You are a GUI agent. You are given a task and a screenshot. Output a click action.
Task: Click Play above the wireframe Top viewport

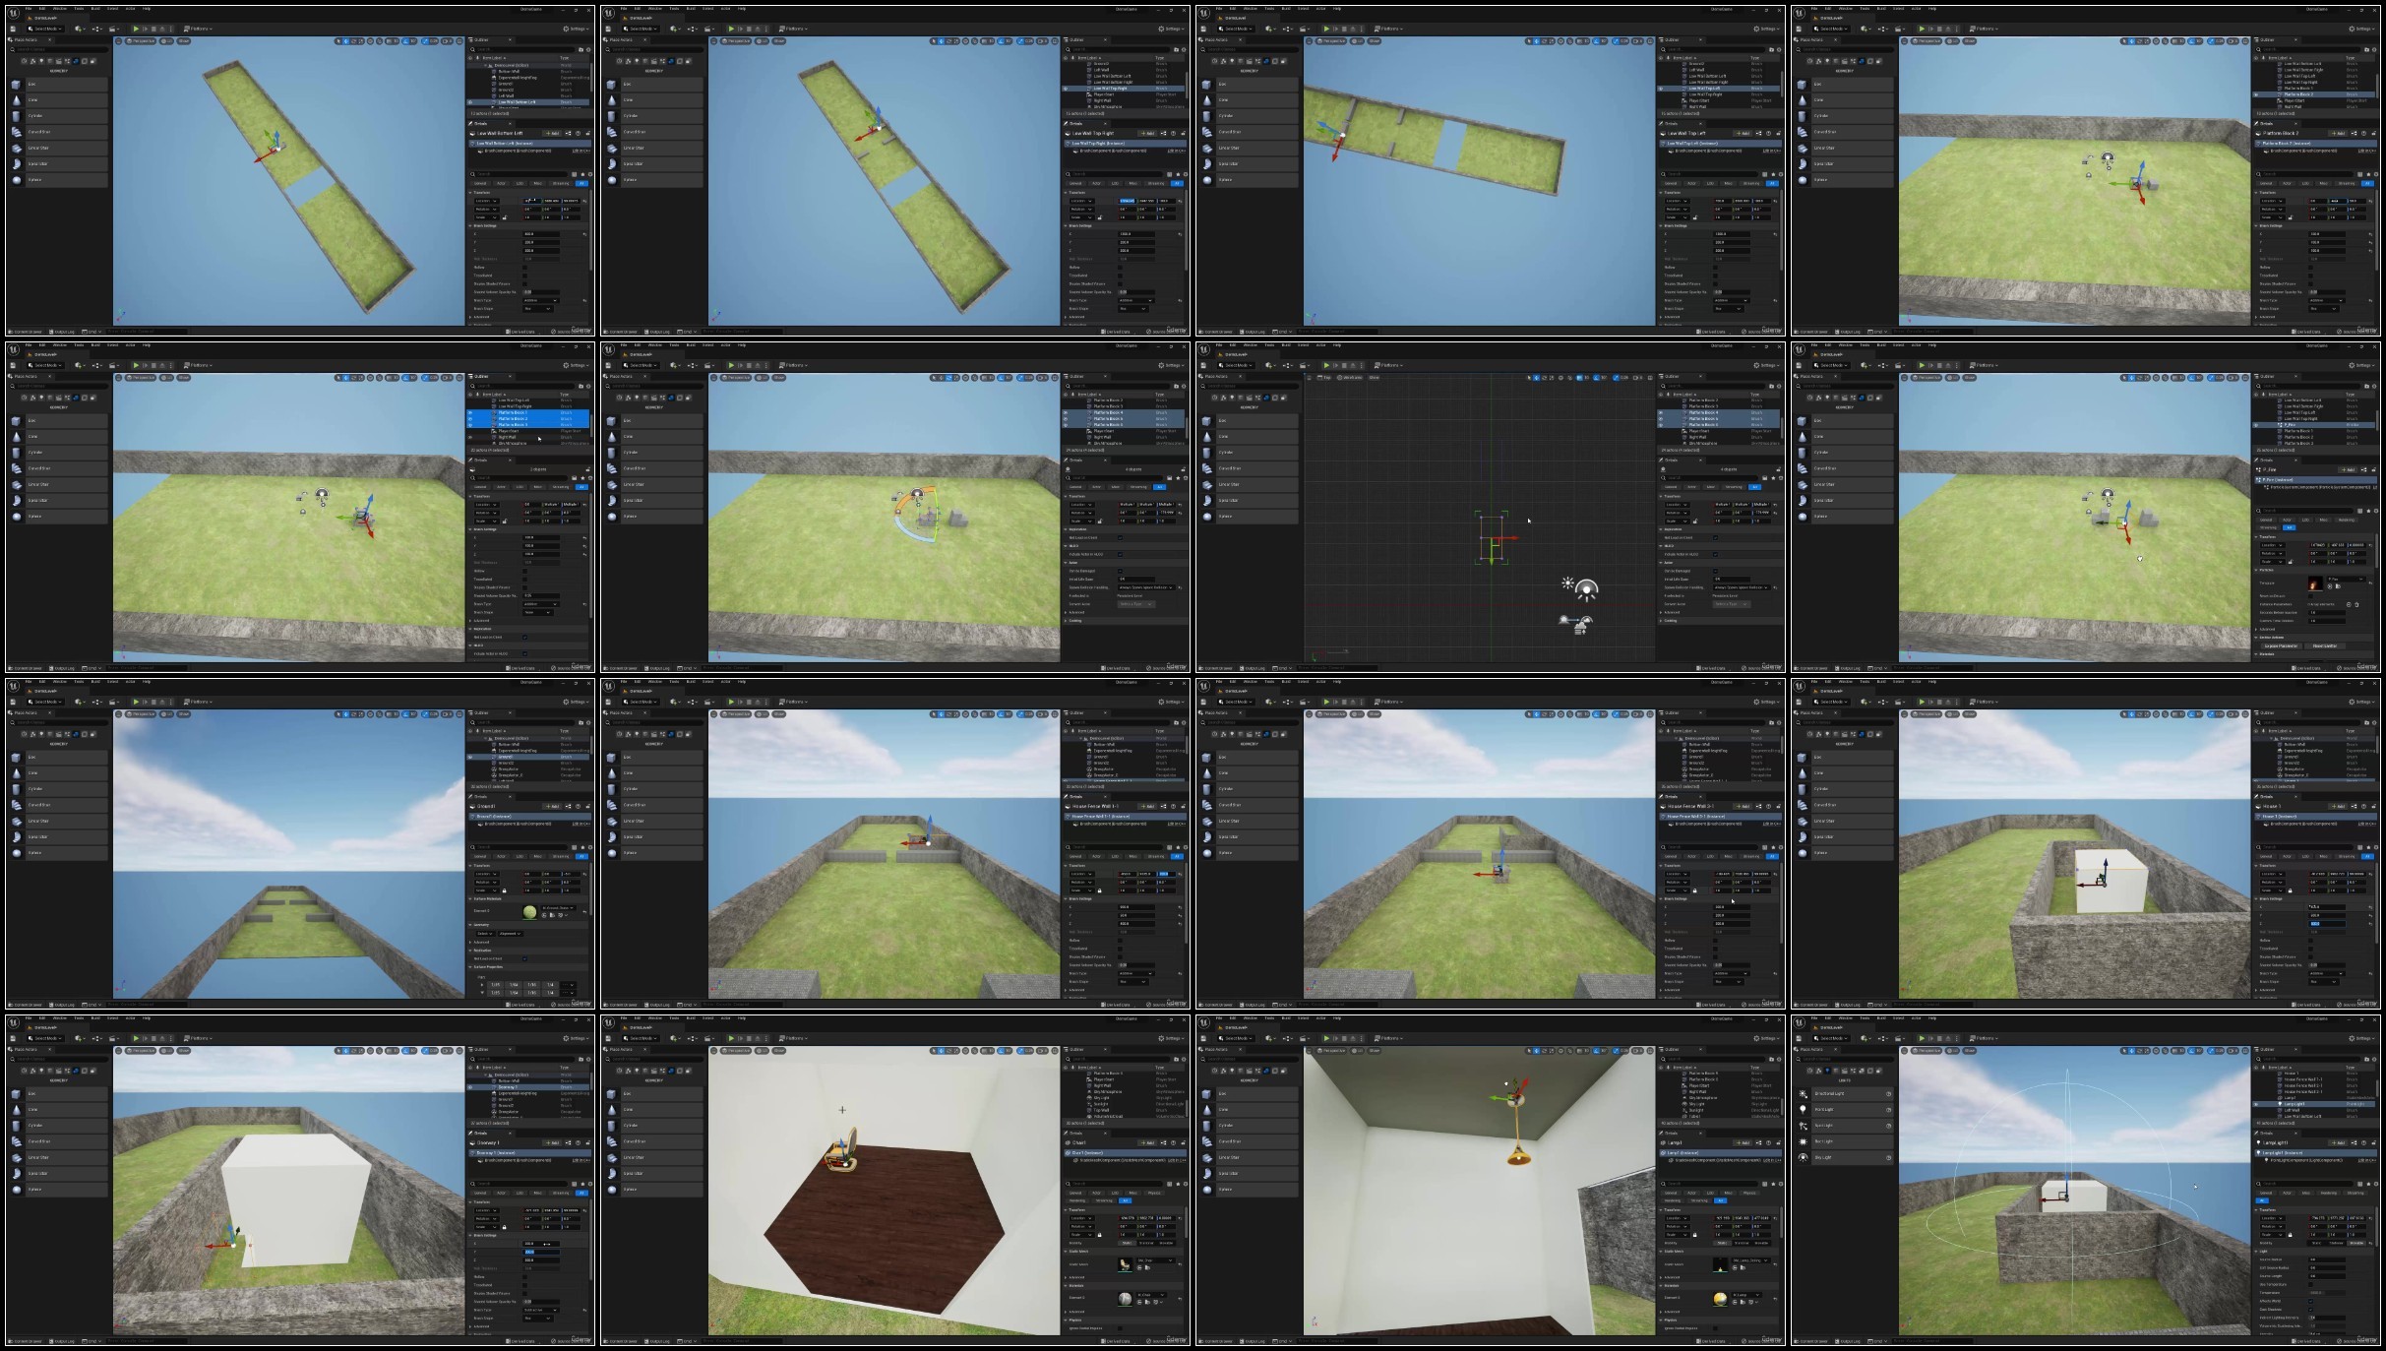point(1326,365)
